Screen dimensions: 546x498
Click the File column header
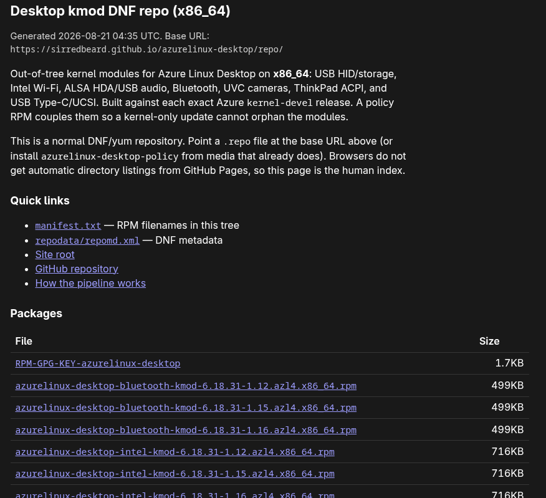(x=24, y=341)
